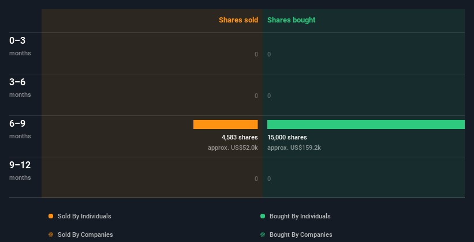
Task: Toggle the Bought By Individuals legend label
Action: (x=300, y=216)
